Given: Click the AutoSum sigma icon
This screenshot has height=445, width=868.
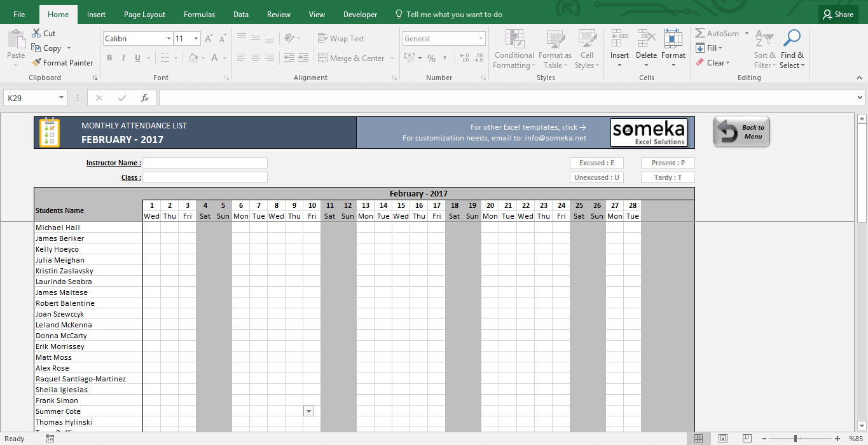Looking at the screenshot, I should [700, 34].
